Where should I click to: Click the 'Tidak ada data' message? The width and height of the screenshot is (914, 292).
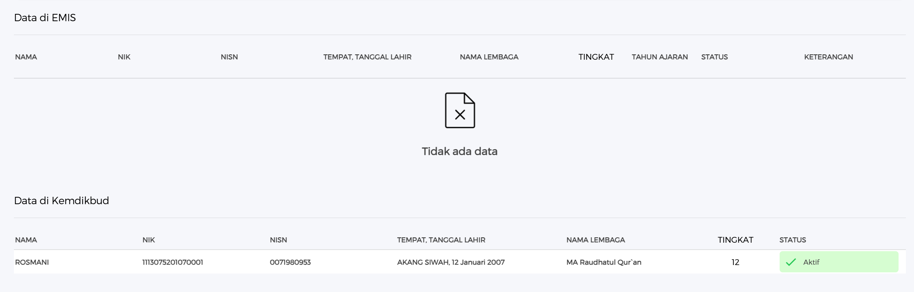click(459, 151)
